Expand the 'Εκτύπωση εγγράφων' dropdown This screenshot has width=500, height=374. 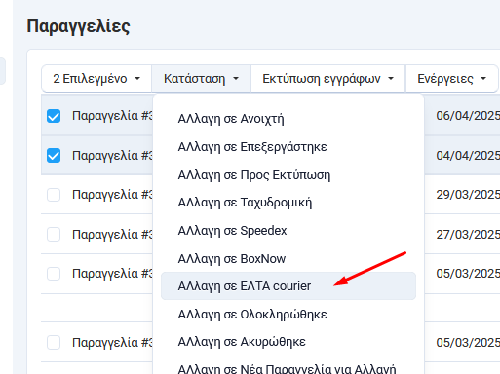click(327, 79)
